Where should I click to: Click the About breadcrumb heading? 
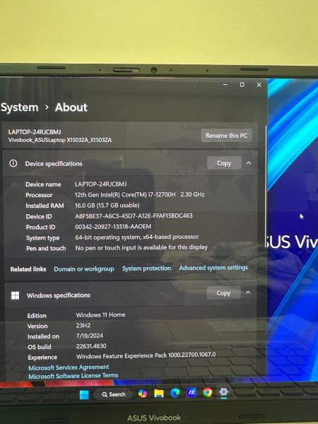(71, 107)
